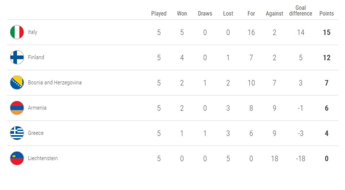
Task: Sort table by Won column header
Action: point(182,13)
